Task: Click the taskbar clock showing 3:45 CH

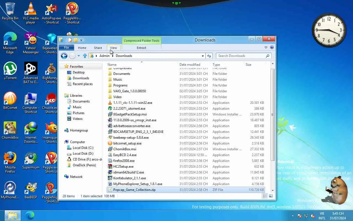Action: point(338,216)
